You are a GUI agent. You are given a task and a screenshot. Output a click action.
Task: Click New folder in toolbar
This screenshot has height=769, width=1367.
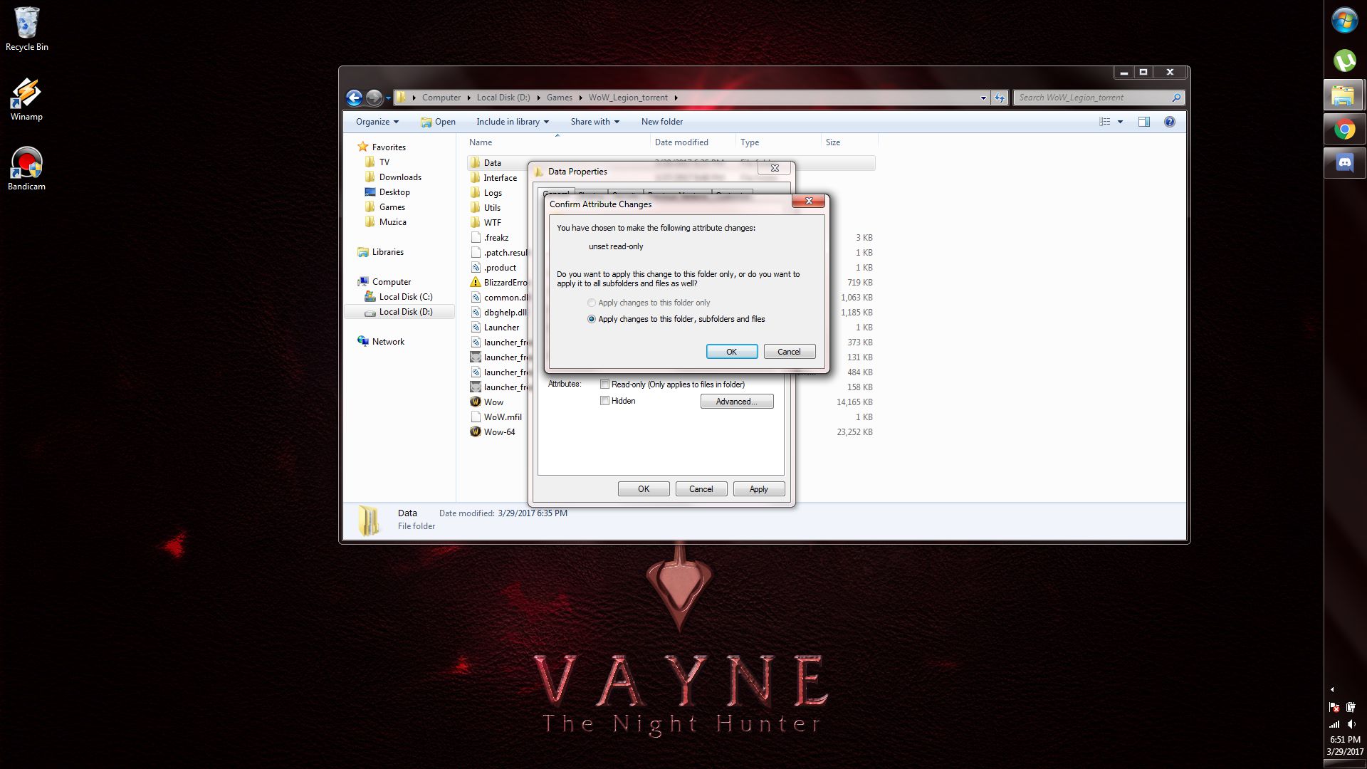[x=661, y=122]
